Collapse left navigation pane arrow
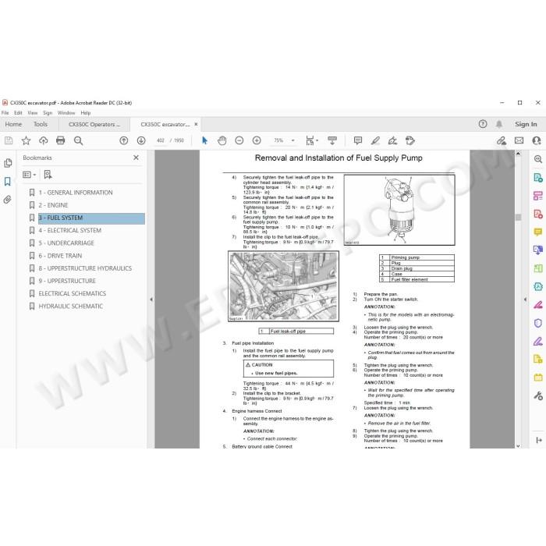546x546 pixels. coord(151,300)
